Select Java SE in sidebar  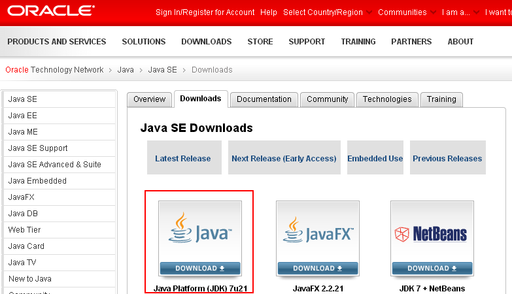pyautogui.click(x=59, y=99)
